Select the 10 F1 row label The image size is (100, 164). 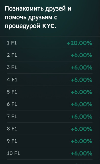click(x=13, y=153)
